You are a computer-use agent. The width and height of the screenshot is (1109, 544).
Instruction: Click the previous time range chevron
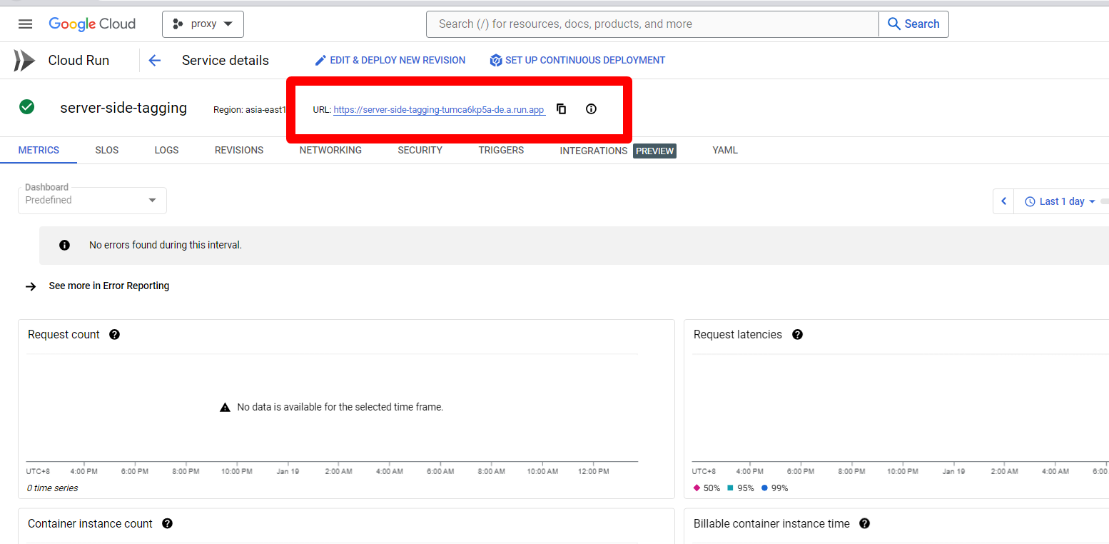click(1003, 201)
